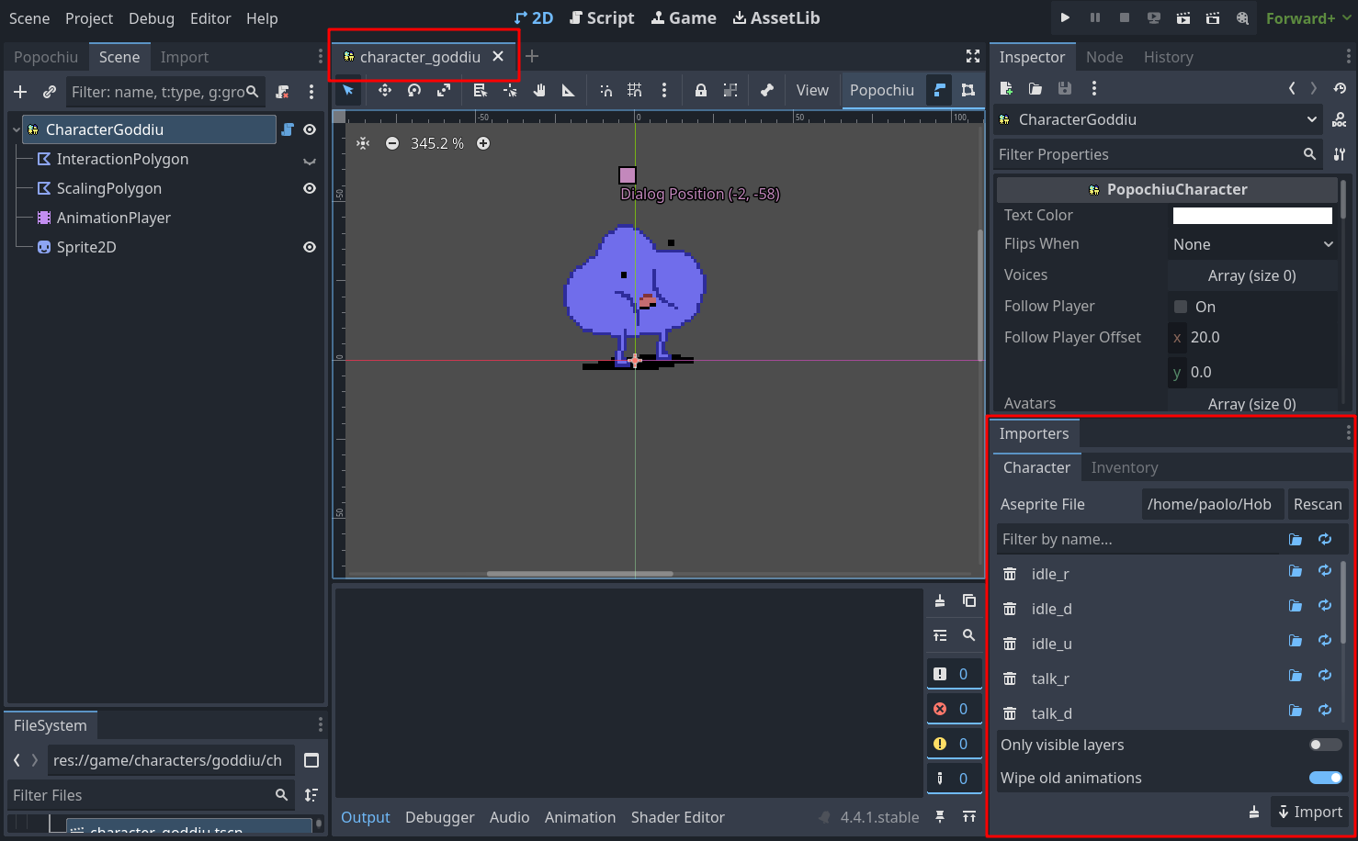Click the Rescan button

[1318, 504]
